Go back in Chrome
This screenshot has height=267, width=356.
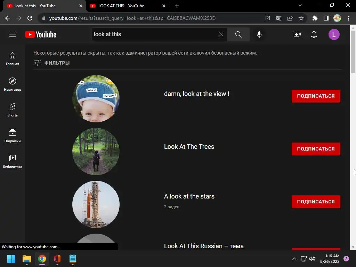point(8,18)
